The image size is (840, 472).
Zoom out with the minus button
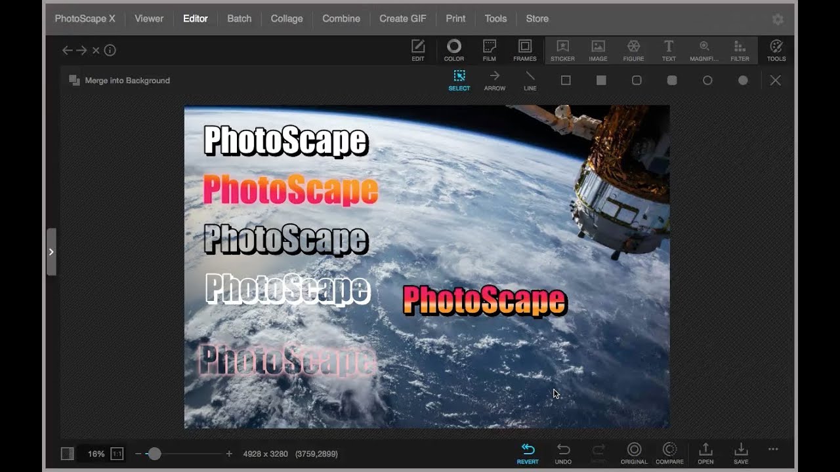(x=138, y=454)
